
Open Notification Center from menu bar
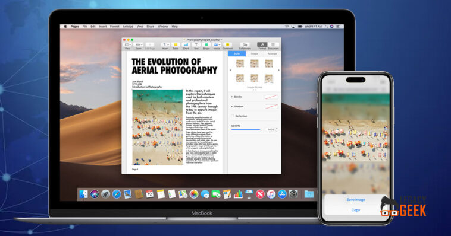[338, 26]
